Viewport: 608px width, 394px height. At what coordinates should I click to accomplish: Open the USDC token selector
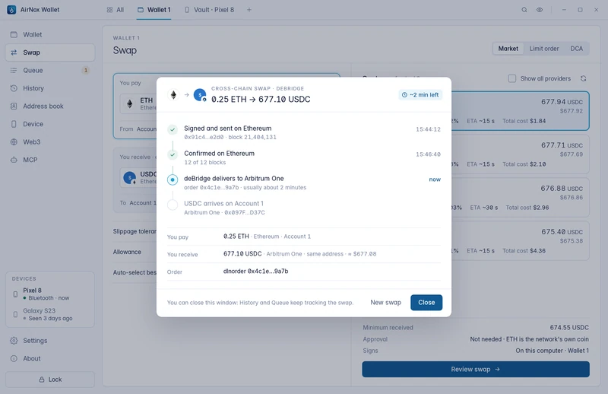pos(138,178)
